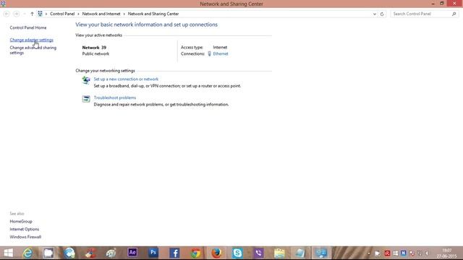Go to Control Panel breadcrumb
The height and width of the screenshot is (260, 463).
coord(62,14)
